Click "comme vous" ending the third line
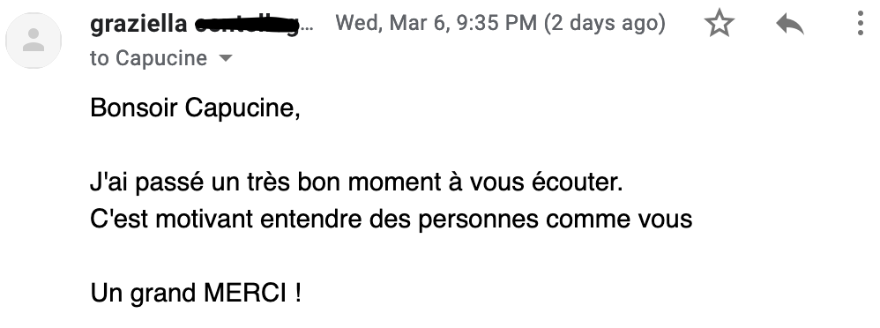 click(x=619, y=220)
